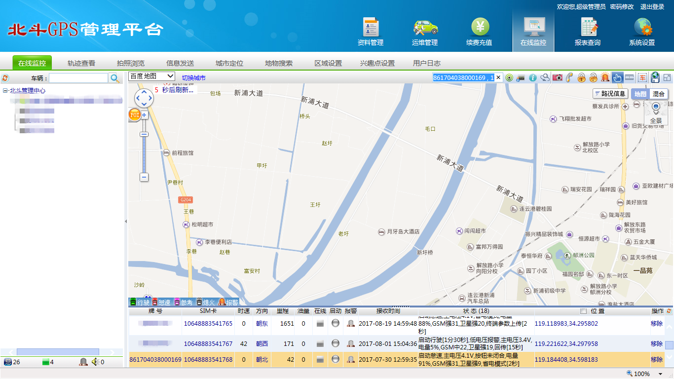Click 移除 for SIM 10648883541767 row
The image size is (674, 379).
pyautogui.click(x=657, y=343)
